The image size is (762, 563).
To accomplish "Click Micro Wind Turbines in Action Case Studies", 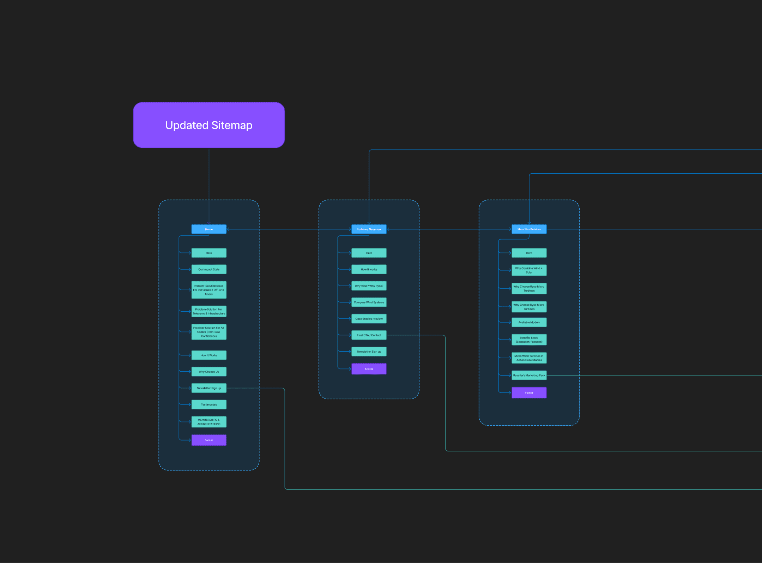I will (x=529, y=358).
